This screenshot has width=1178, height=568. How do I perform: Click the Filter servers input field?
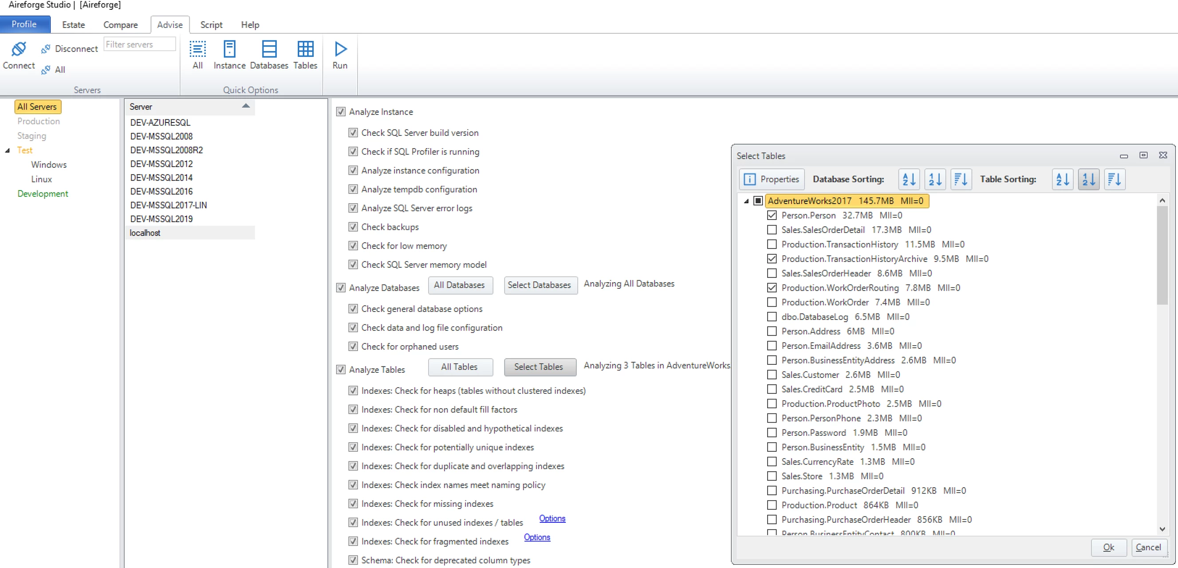pos(139,44)
